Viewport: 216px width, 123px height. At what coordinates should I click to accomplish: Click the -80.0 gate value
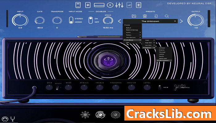coord(40,28)
